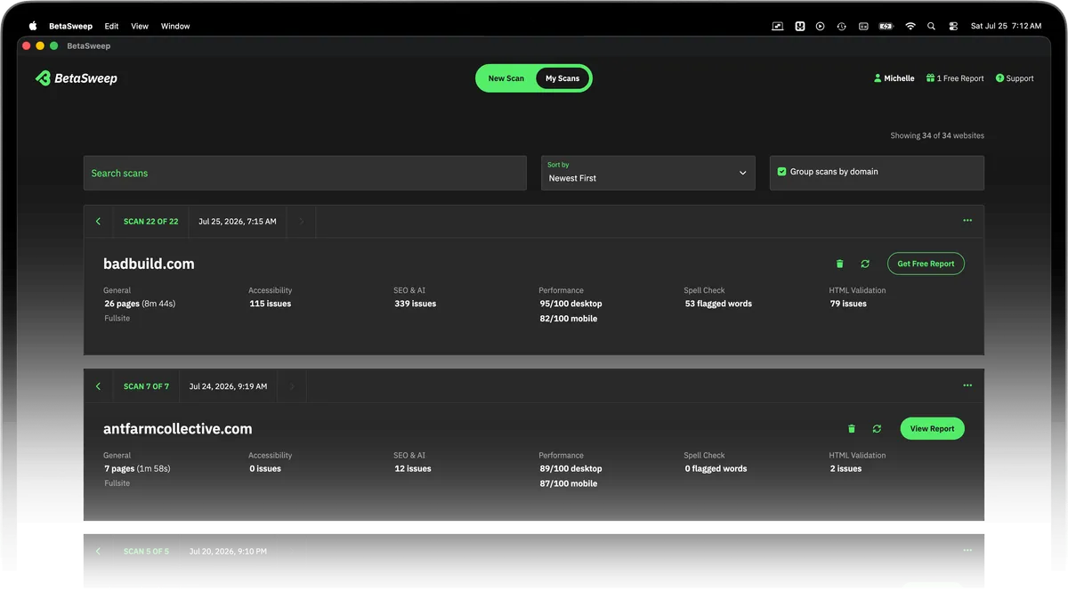Click the 7 pages (1m 58s) value
This screenshot has height=592, width=1068.
pyautogui.click(x=137, y=468)
